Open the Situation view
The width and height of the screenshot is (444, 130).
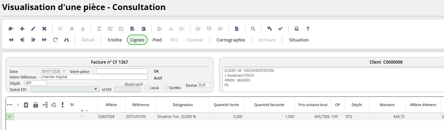(x=299, y=40)
